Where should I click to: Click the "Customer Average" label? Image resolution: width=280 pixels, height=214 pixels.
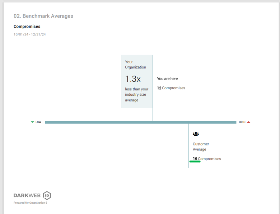coord(201,147)
